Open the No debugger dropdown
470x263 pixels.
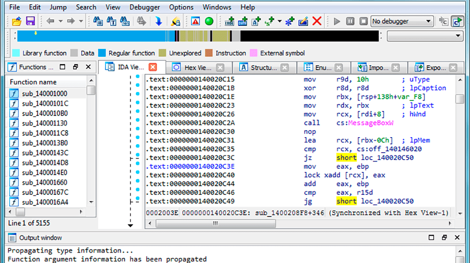(x=402, y=21)
